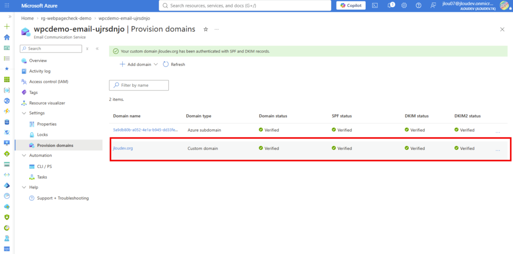Open Microsoft Defender green shield sidebar icon
The width and height of the screenshot is (513, 254).
click(x=7, y=217)
